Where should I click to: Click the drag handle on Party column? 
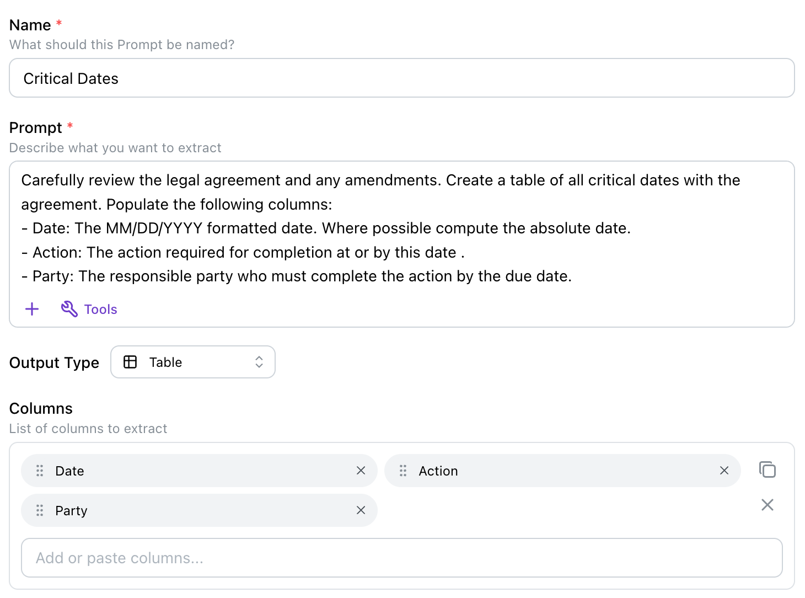tap(40, 510)
